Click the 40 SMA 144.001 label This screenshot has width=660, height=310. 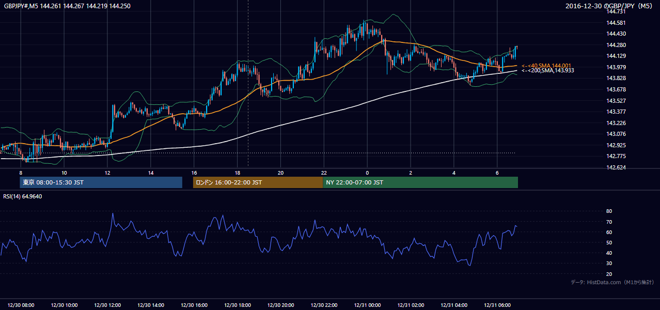tap(546, 66)
